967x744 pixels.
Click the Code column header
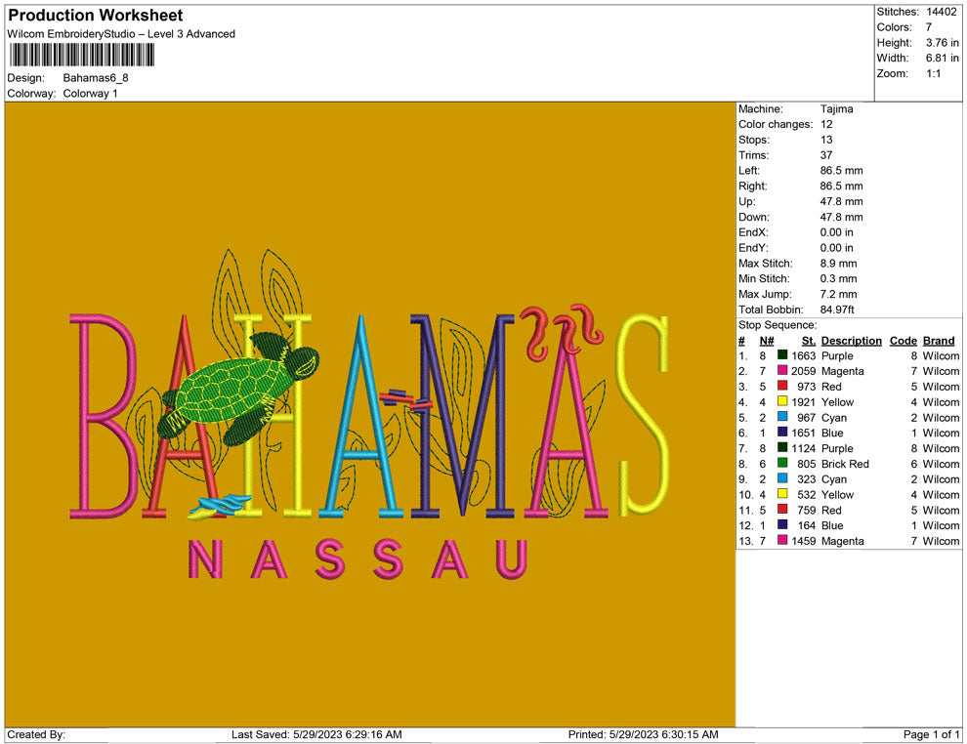[903, 341]
